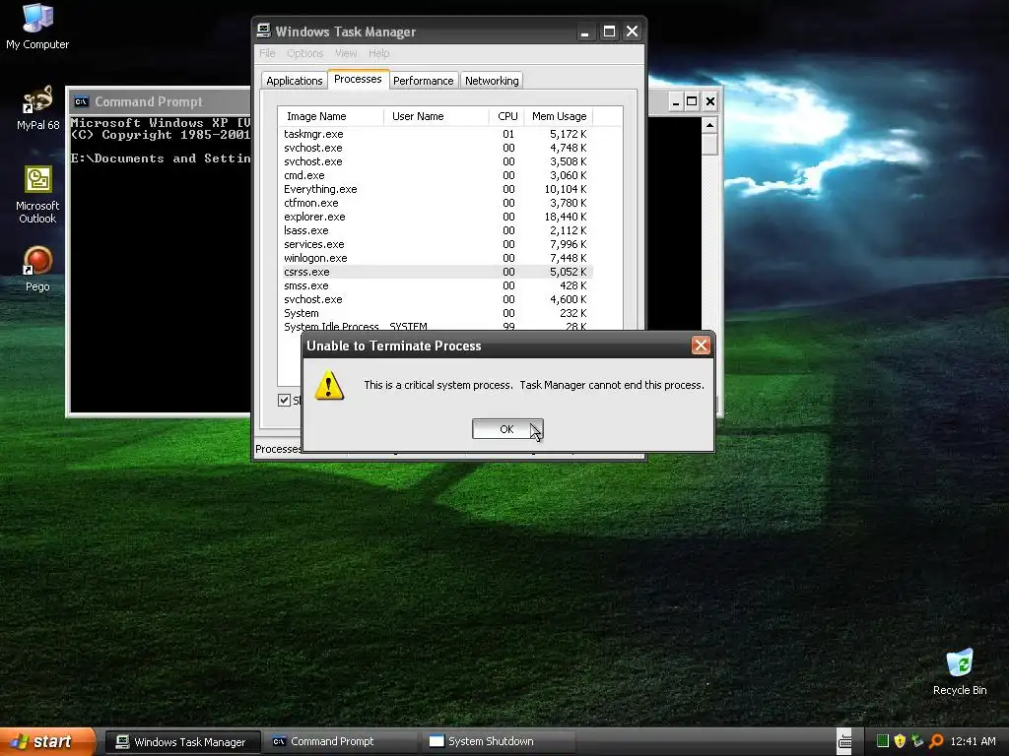The width and height of the screenshot is (1009, 756).
Task: Select lsass.exe process row
Action: (x=437, y=230)
